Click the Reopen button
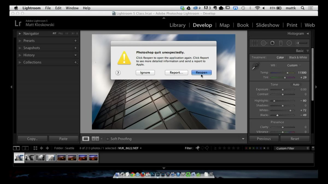Image resolution: width=328 pixels, height=184 pixels. point(201,73)
